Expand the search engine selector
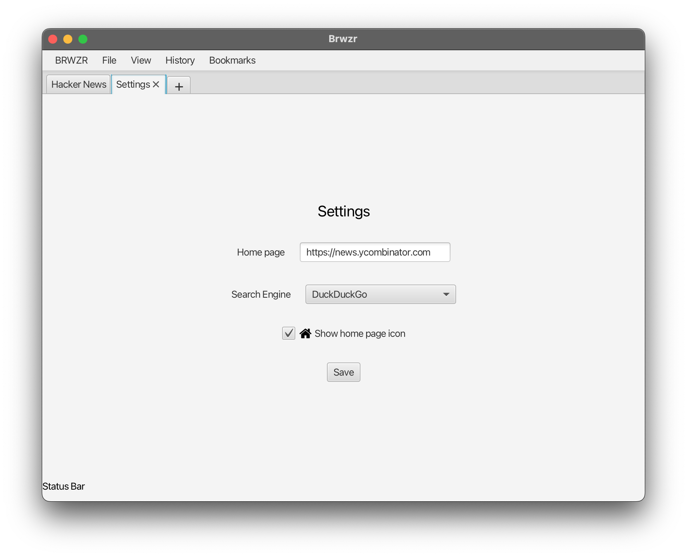Viewport: 687px width, 557px height. (380, 294)
